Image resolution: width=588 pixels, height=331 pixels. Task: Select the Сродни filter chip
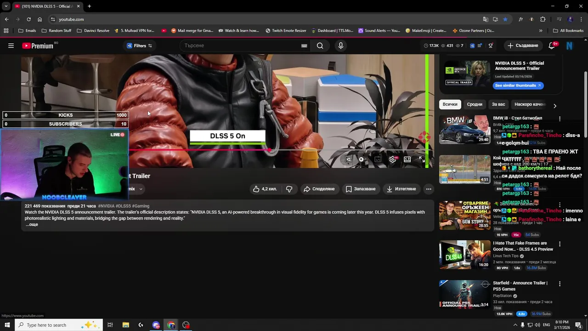(x=475, y=104)
